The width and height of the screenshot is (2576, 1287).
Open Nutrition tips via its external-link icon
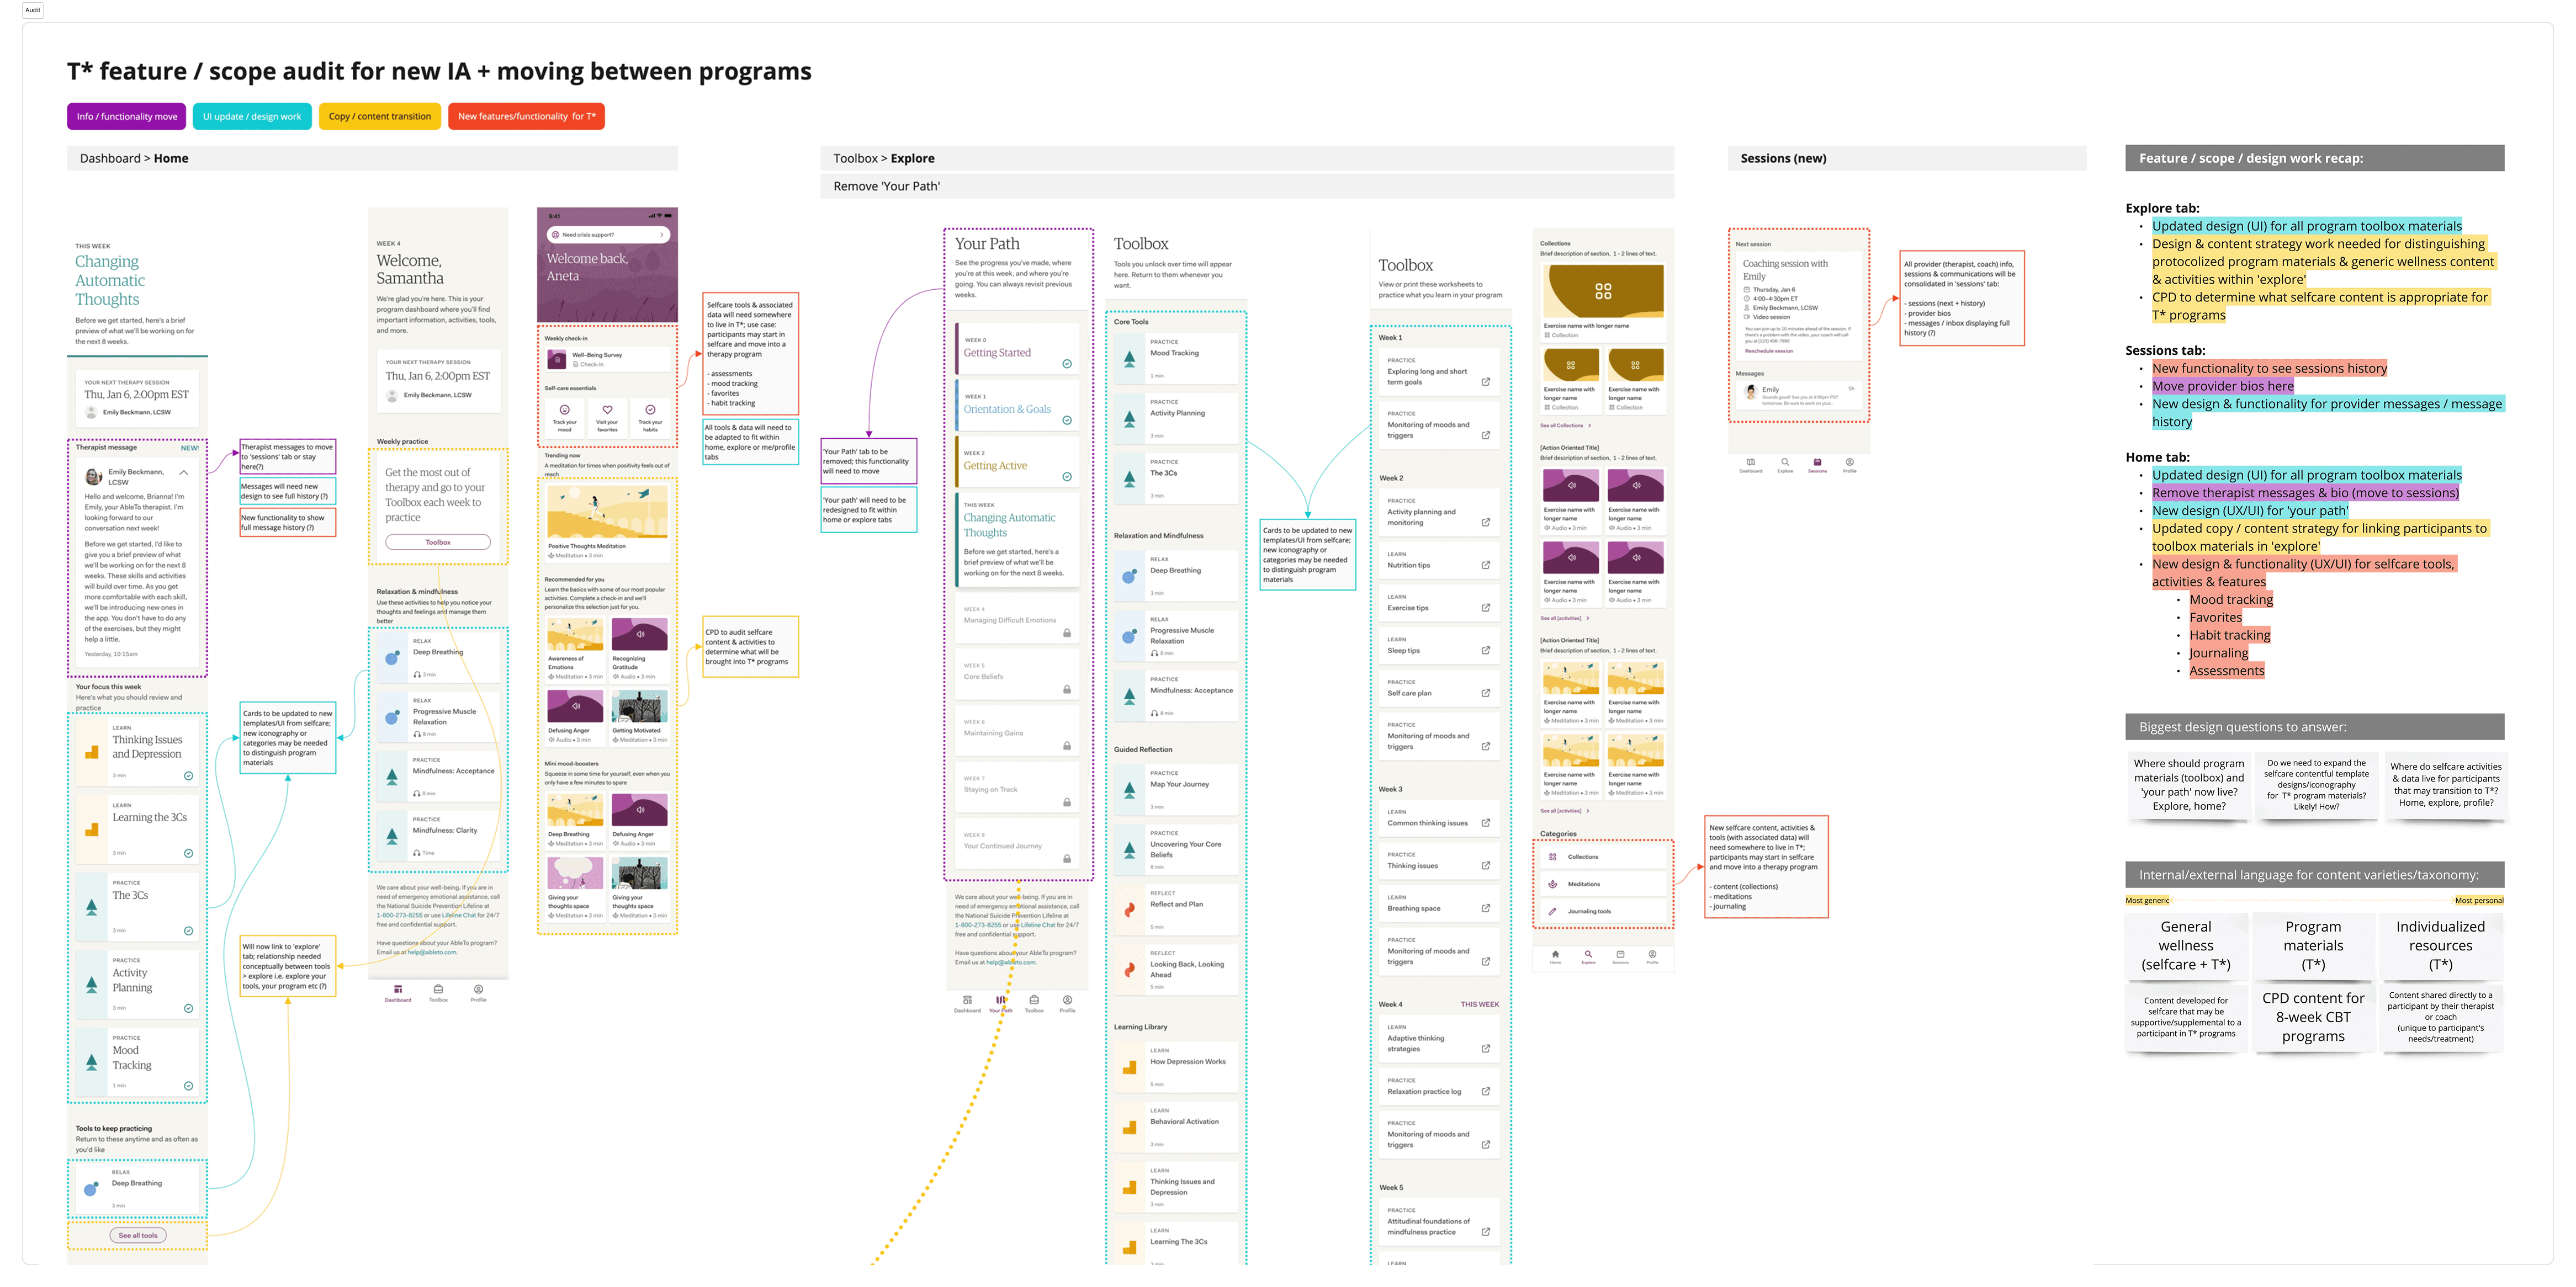click(x=1485, y=565)
